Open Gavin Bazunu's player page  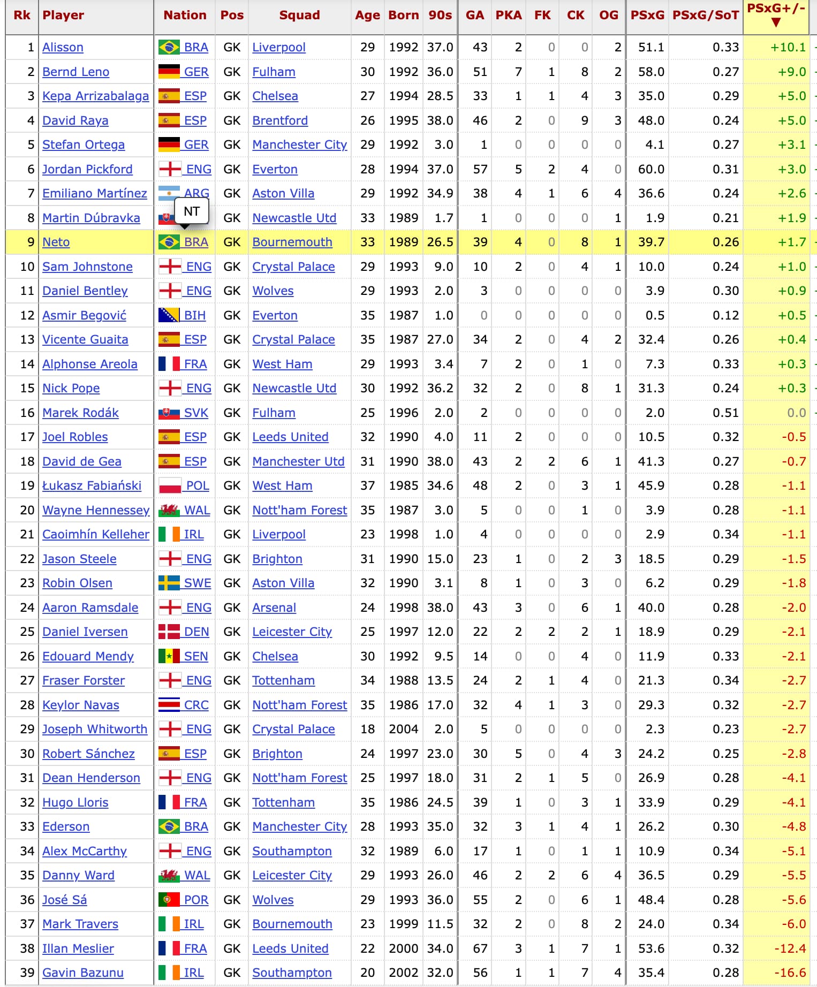pos(83,973)
